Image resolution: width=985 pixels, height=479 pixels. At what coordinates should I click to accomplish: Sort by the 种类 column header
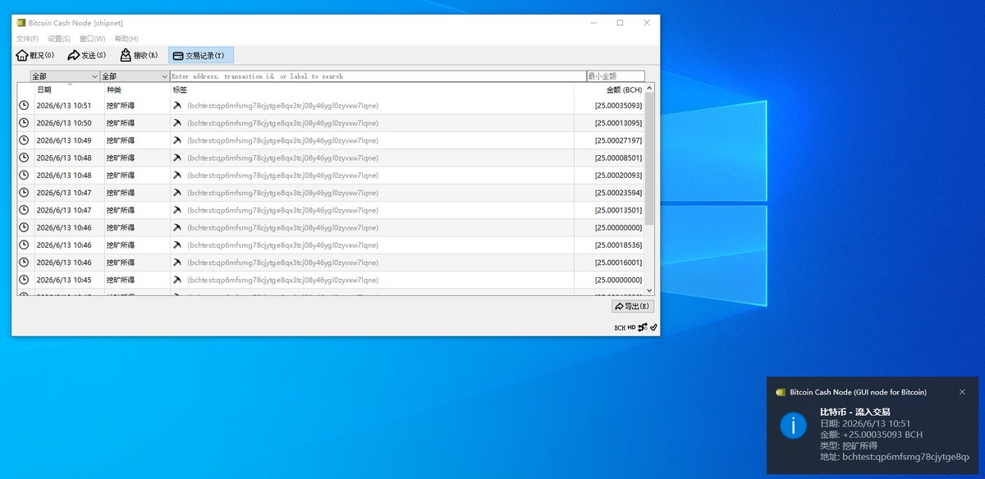pos(136,89)
